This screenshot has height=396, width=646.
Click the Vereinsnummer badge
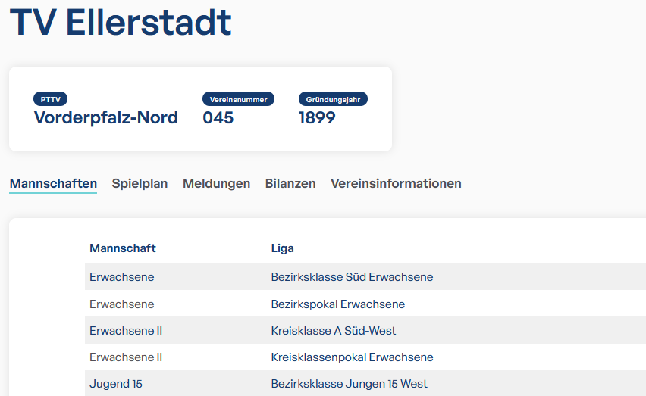[x=238, y=99]
